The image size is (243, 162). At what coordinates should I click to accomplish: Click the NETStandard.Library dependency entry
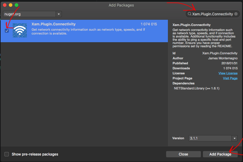tap(196, 88)
